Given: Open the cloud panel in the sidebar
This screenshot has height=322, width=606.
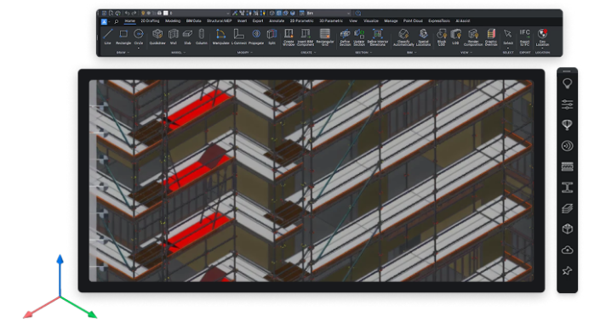Looking at the screenshot, I should (567, 250).
